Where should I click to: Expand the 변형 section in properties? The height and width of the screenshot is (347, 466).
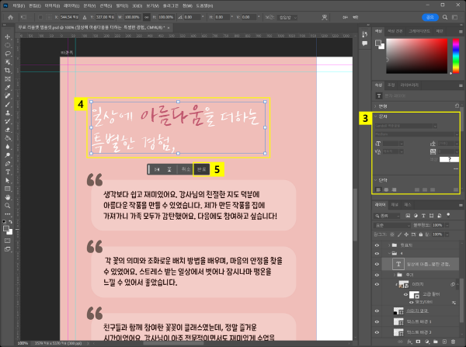pyautogui.click(x=377, y=106)
